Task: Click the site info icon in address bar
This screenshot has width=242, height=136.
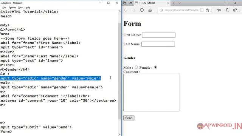Action: 161,10
